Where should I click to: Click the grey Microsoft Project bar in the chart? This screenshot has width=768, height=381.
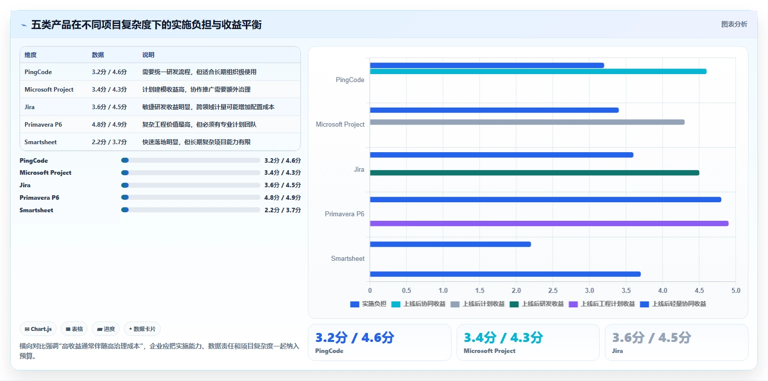(527, 122)
